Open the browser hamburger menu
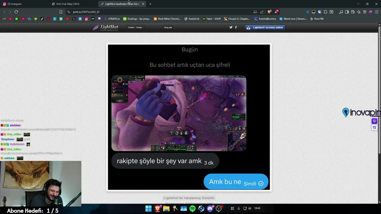The image size is (381, 214). pyautogui.click(x=377, y=12)
